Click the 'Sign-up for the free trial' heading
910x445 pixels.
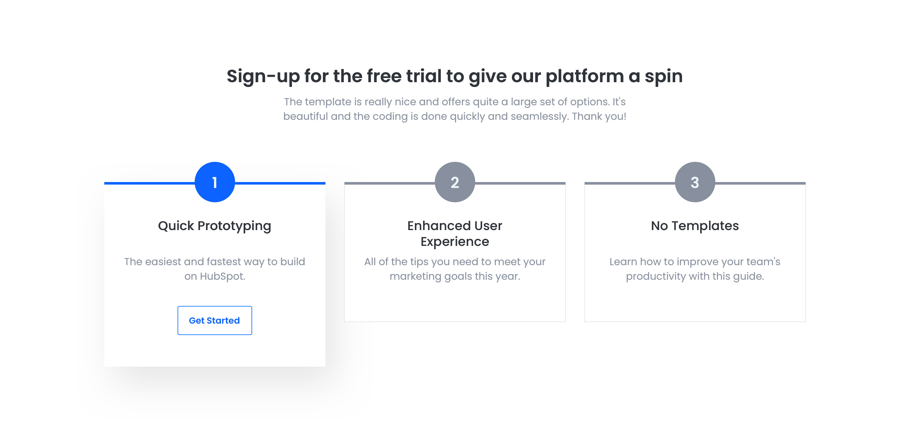(x=455, y=76)
